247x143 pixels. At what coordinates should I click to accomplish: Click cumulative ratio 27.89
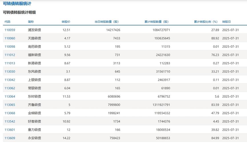click(215, 30)
